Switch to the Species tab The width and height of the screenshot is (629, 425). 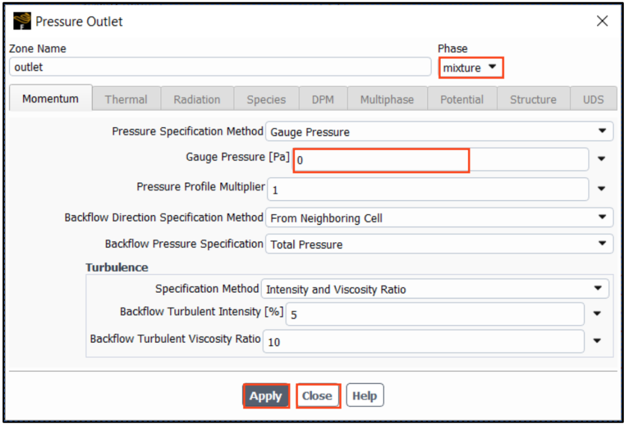click(266, 100)
